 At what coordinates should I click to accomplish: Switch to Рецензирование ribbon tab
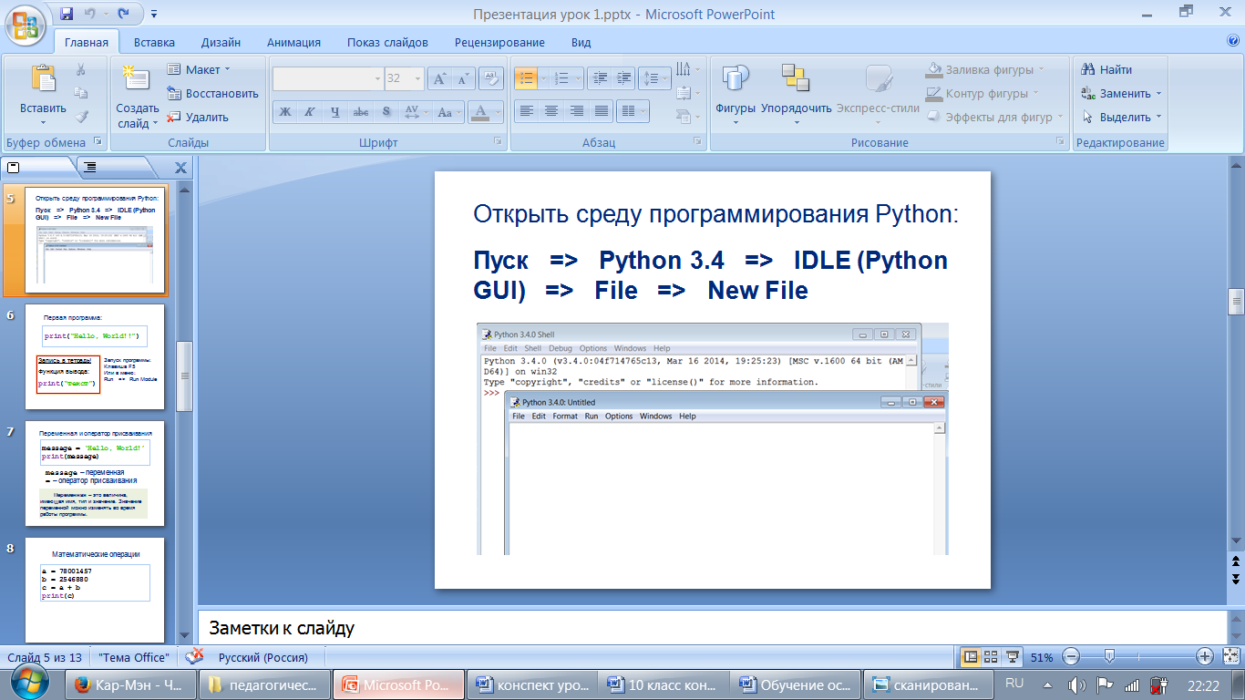pos(499,42)
